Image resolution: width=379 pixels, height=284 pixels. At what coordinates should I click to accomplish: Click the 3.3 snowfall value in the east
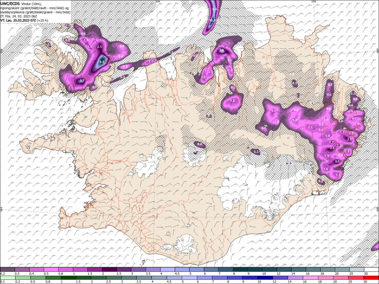(x=337, y=162)
